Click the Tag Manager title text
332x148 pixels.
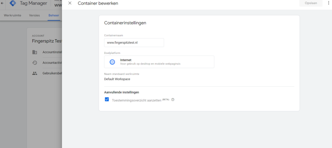click(x=33, y=3)
